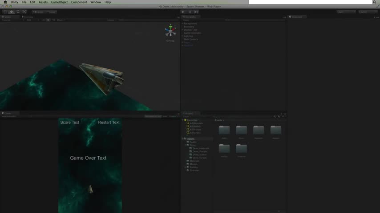Open the Layout dropdown
The image size is (380, 213).
point(368,12)
